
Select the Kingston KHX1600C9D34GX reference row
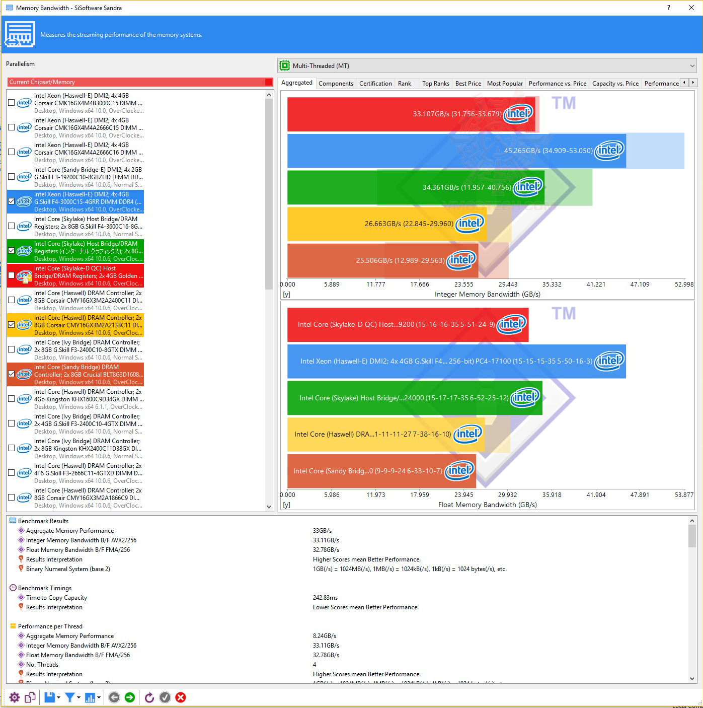[x=76, y=399]
